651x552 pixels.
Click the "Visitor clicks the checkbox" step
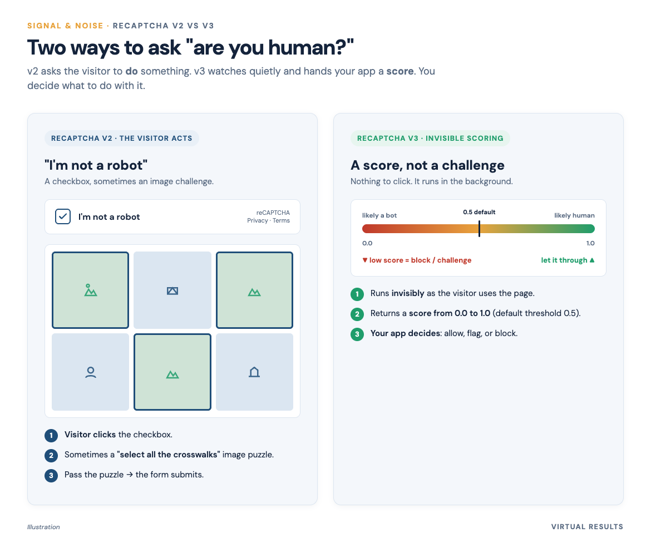(119, 435)
